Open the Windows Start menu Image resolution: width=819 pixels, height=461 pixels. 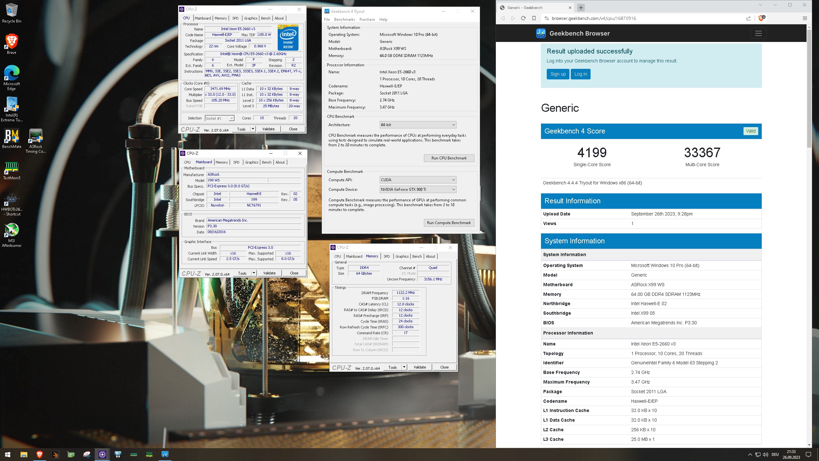coord(8,454)
